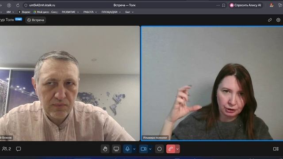
Task: Click the Толк Старт logo
Action: (x=11, y=19)
